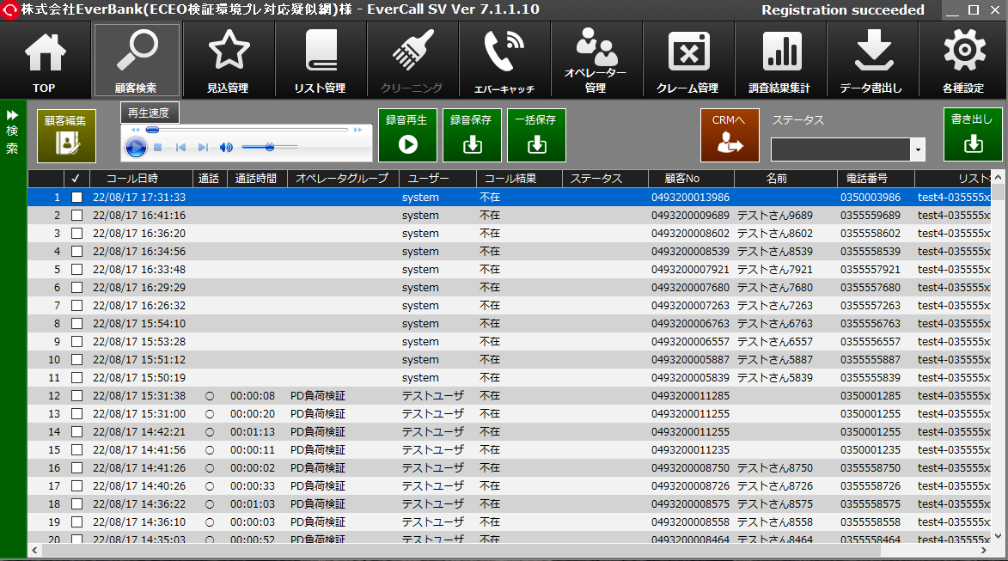Click the 顧客編集 customer edit button
The image size is (1008, 561).
click(66, 136)
